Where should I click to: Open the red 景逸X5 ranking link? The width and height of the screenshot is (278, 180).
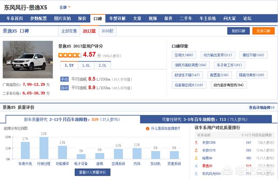[x=207, y=166]
